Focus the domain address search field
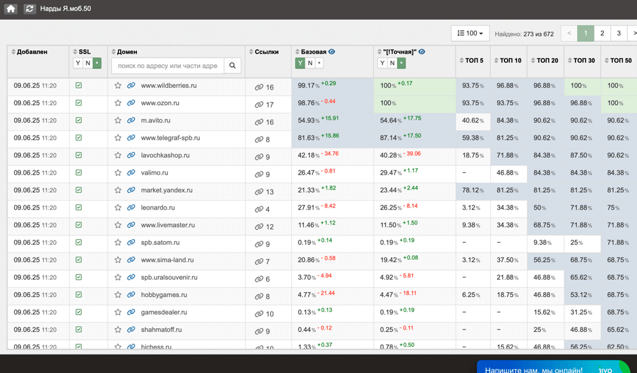Viewport: 637px width, 373px height. coord(167,65)
